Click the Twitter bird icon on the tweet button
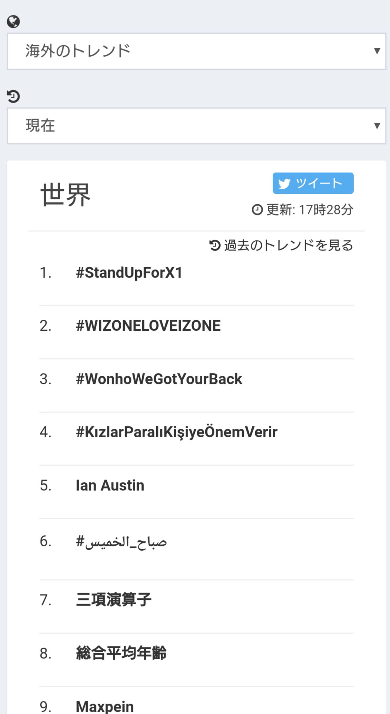390x714 pixels. 284,184
